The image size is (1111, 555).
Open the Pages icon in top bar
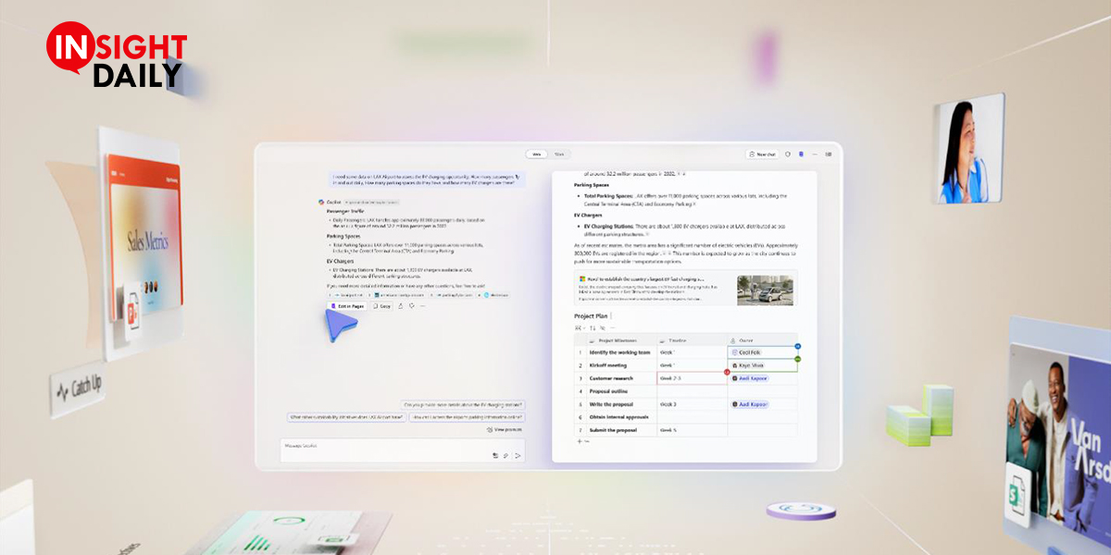801,154
